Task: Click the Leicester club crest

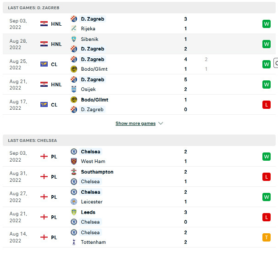Action: coord(74,202)
